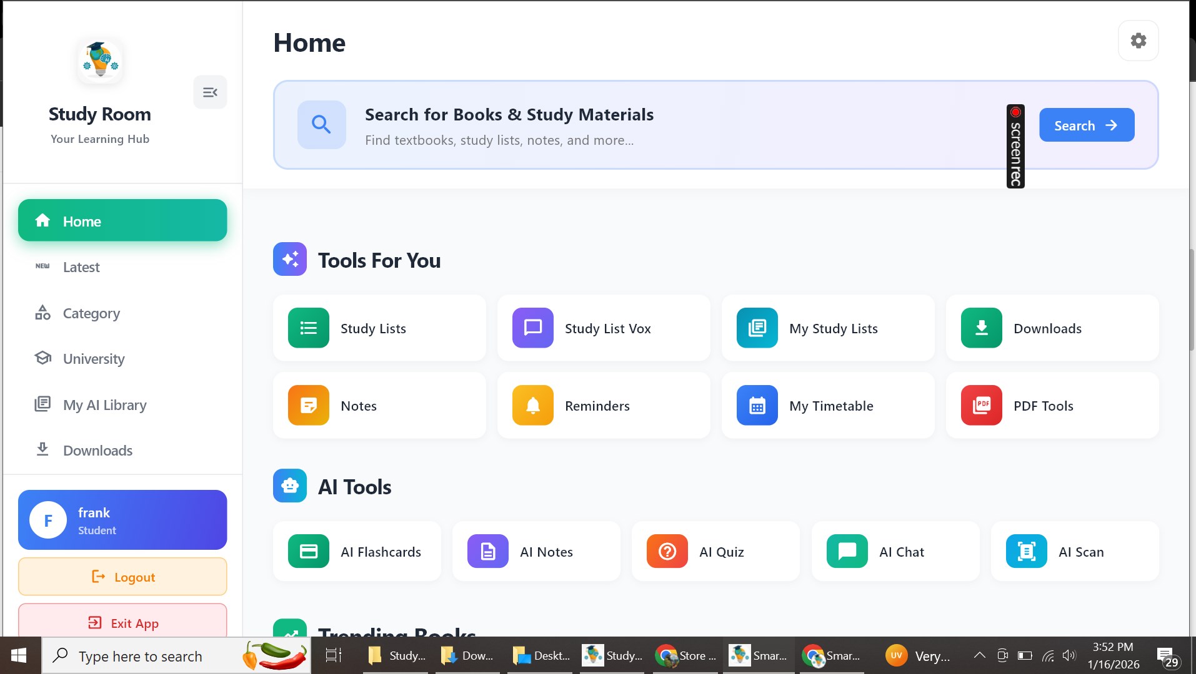The image size is (1196, 674).
Task: Click the Study Room lightbulb logo
Action: [x=100, y=61]
